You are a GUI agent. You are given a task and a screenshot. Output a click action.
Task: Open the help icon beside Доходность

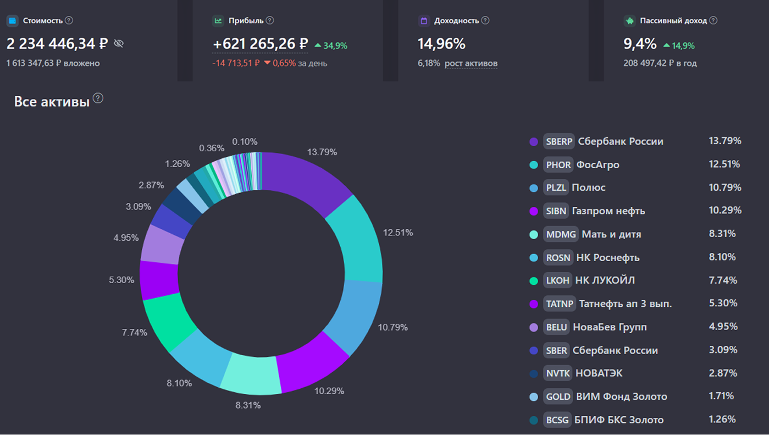pyautogui.click(x=485, y=20)
